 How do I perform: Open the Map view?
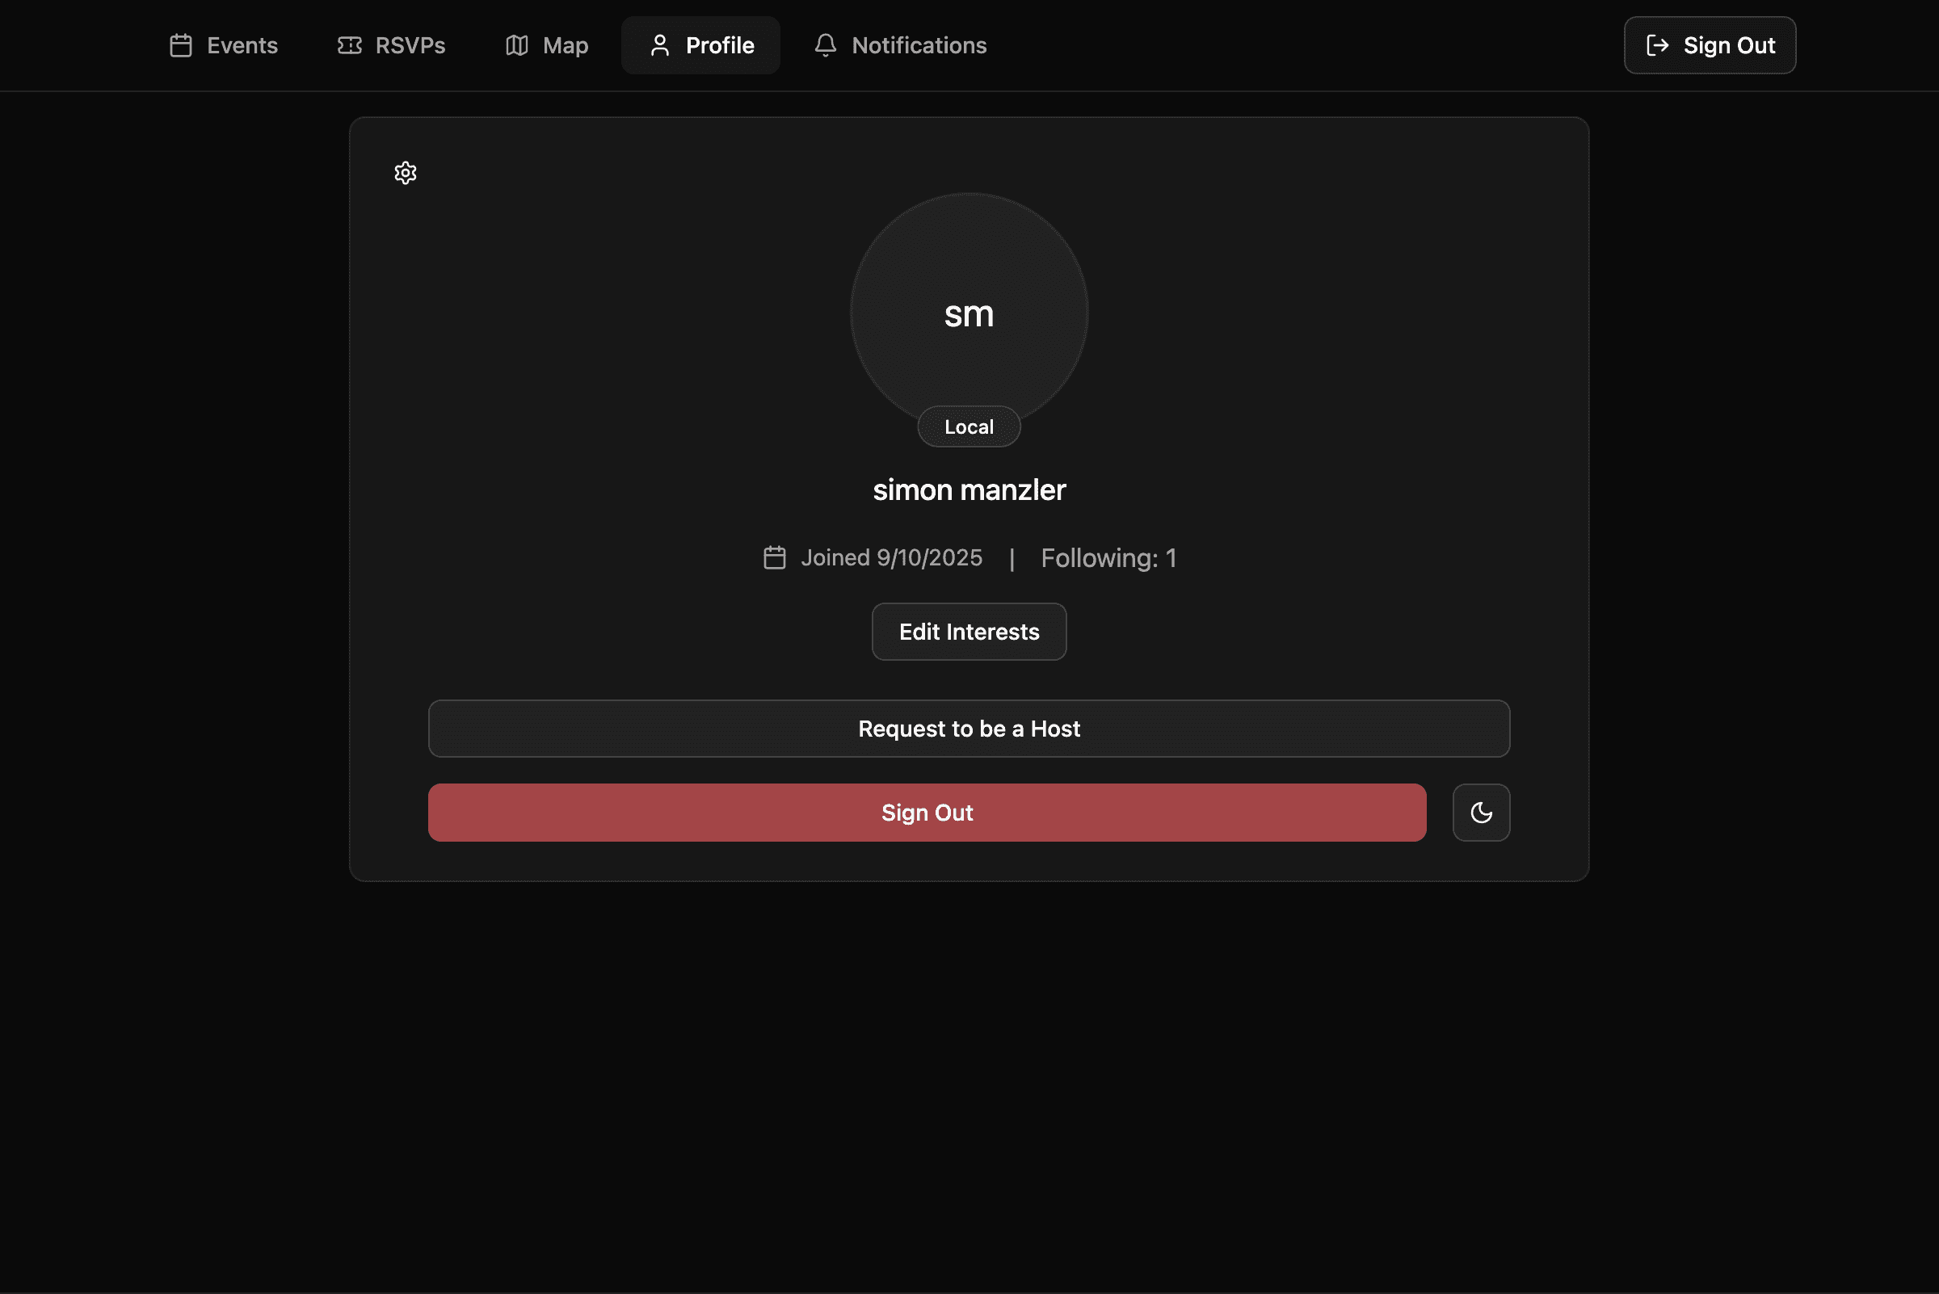click(545, 45)
